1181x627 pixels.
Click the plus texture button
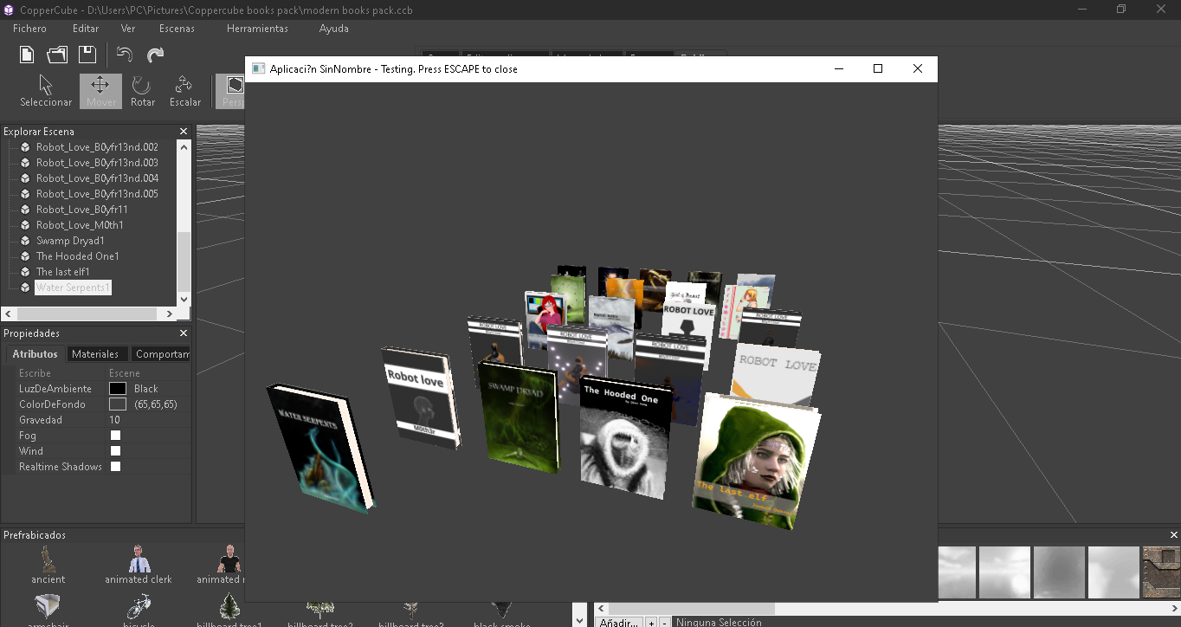point(651,622)
